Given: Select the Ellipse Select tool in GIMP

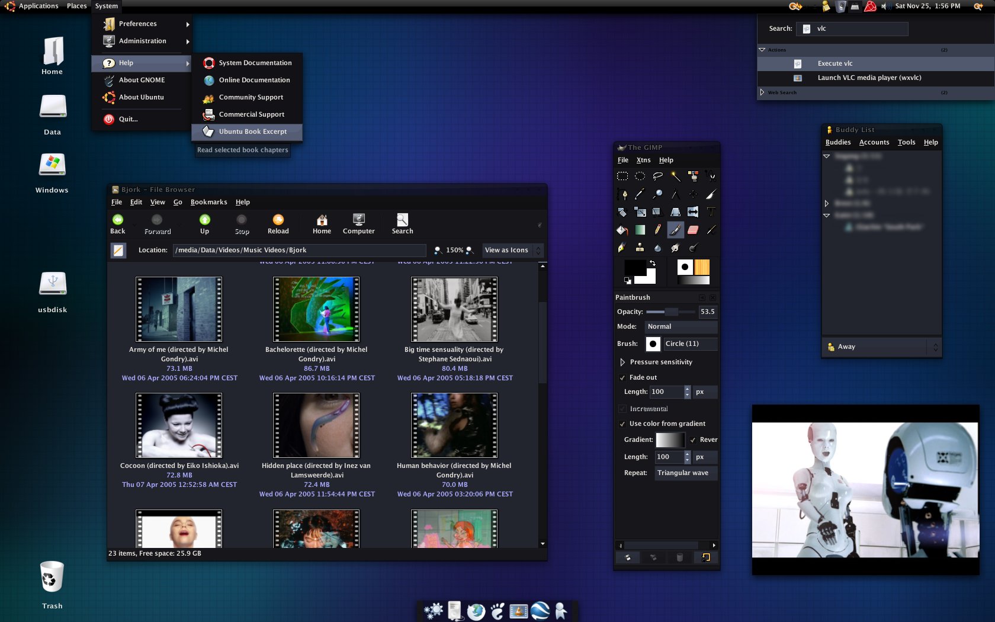Looking at the screenshot, I should (640, 176).
